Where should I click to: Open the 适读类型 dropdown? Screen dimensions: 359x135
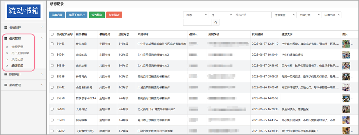pyautogui.click(x=284, y=15)
